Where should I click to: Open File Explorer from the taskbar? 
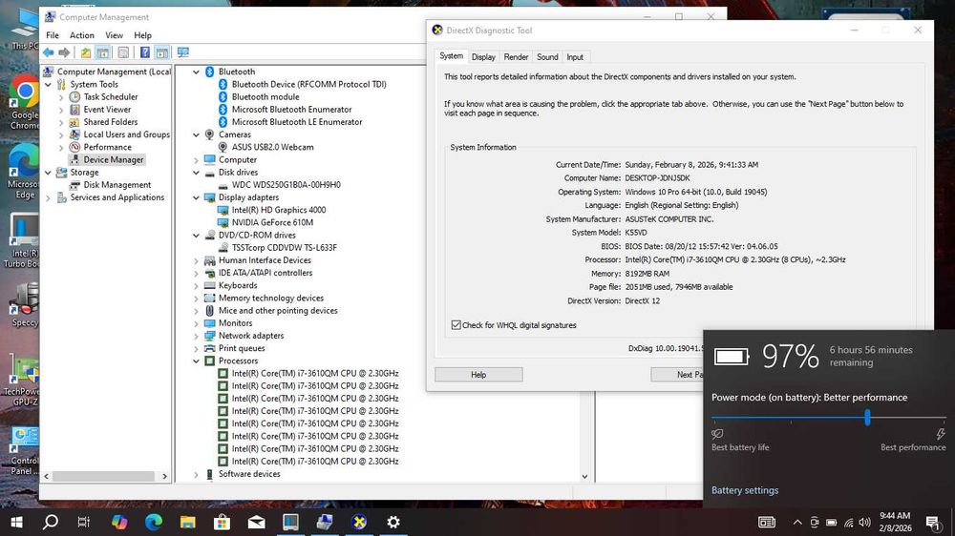187,522
